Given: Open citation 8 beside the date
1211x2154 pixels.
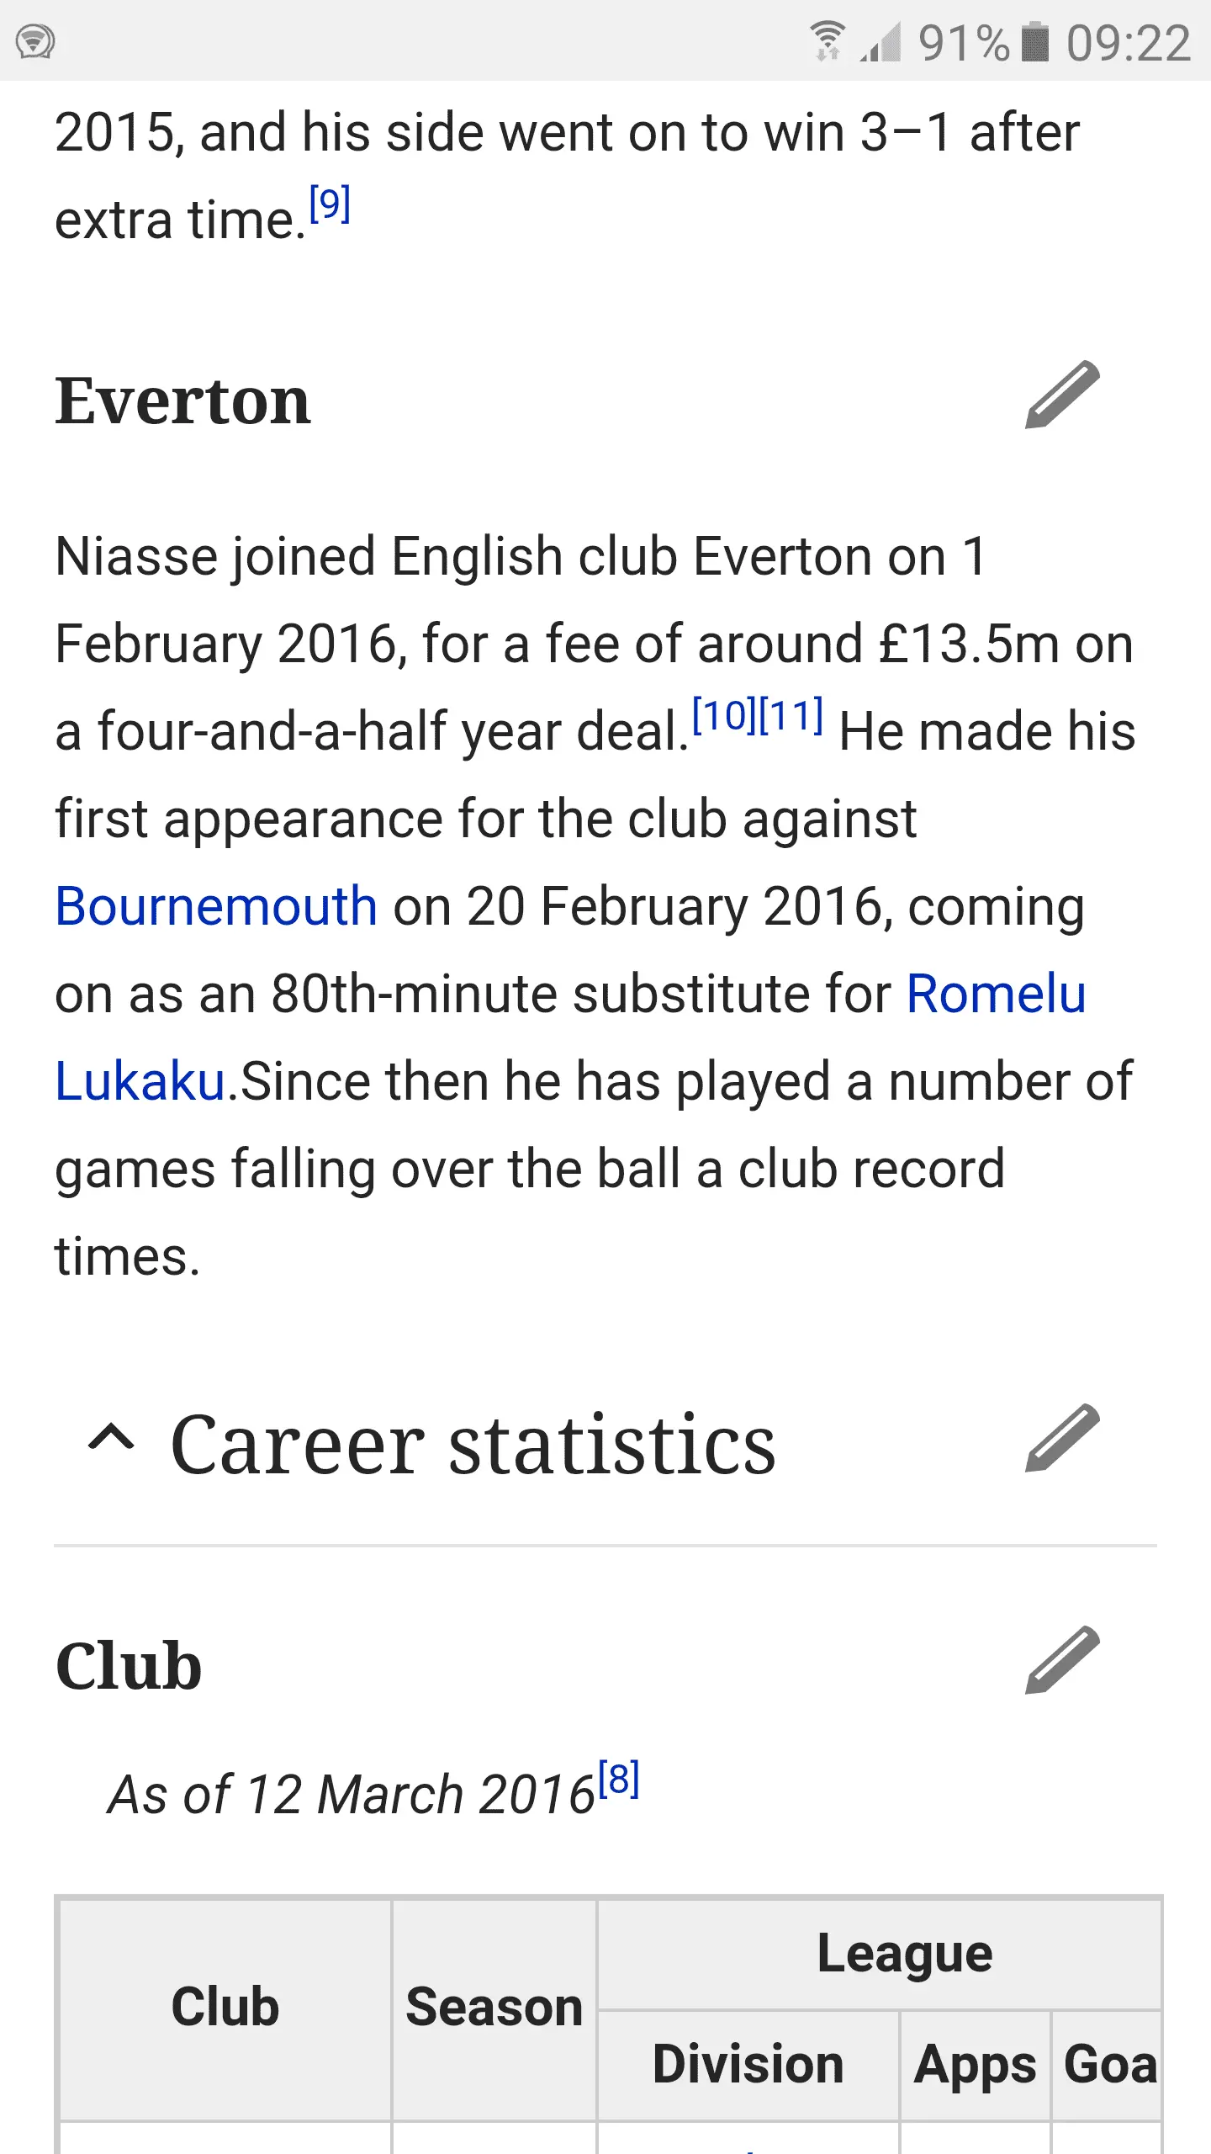Looking at the screenshot, I should tap(619, 1779).
